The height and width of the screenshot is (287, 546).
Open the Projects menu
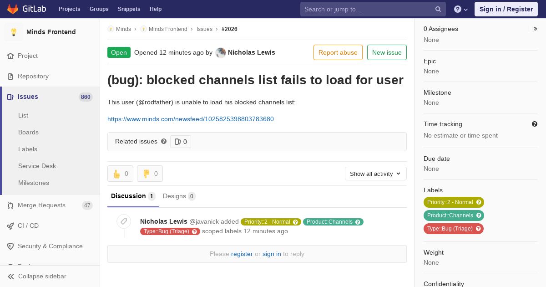(x=70, y=9)
